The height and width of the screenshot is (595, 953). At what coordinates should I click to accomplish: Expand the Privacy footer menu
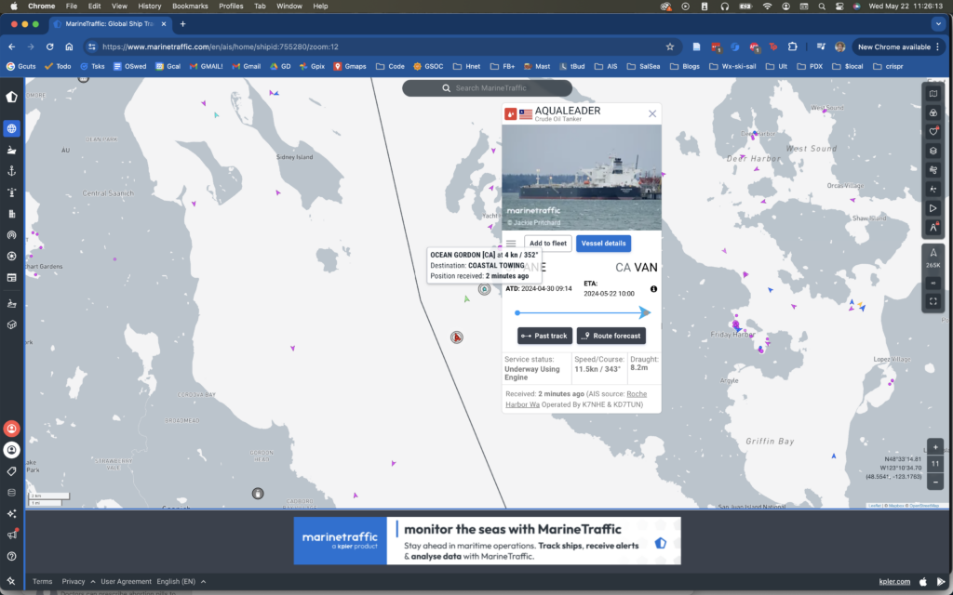78,582
